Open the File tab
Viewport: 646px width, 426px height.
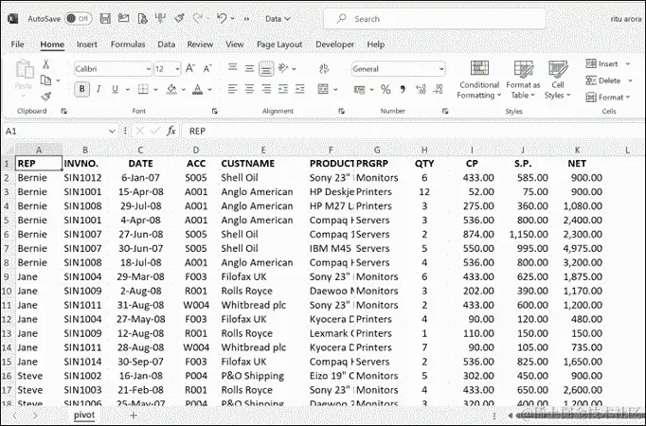coord(17,44)
